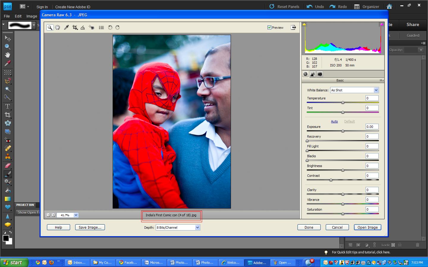Select Spot Healing Brush in toolbox

[x=8, y=148]
